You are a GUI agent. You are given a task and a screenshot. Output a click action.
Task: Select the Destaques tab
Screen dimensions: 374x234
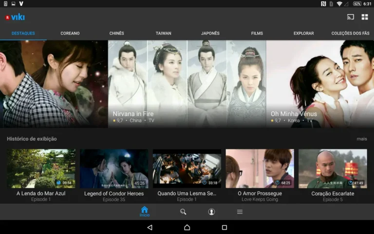click(x=23, y=33)
